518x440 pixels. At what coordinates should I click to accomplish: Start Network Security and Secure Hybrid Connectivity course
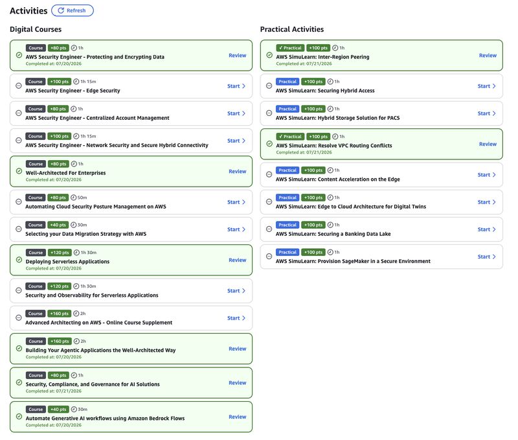coord(236,141)
